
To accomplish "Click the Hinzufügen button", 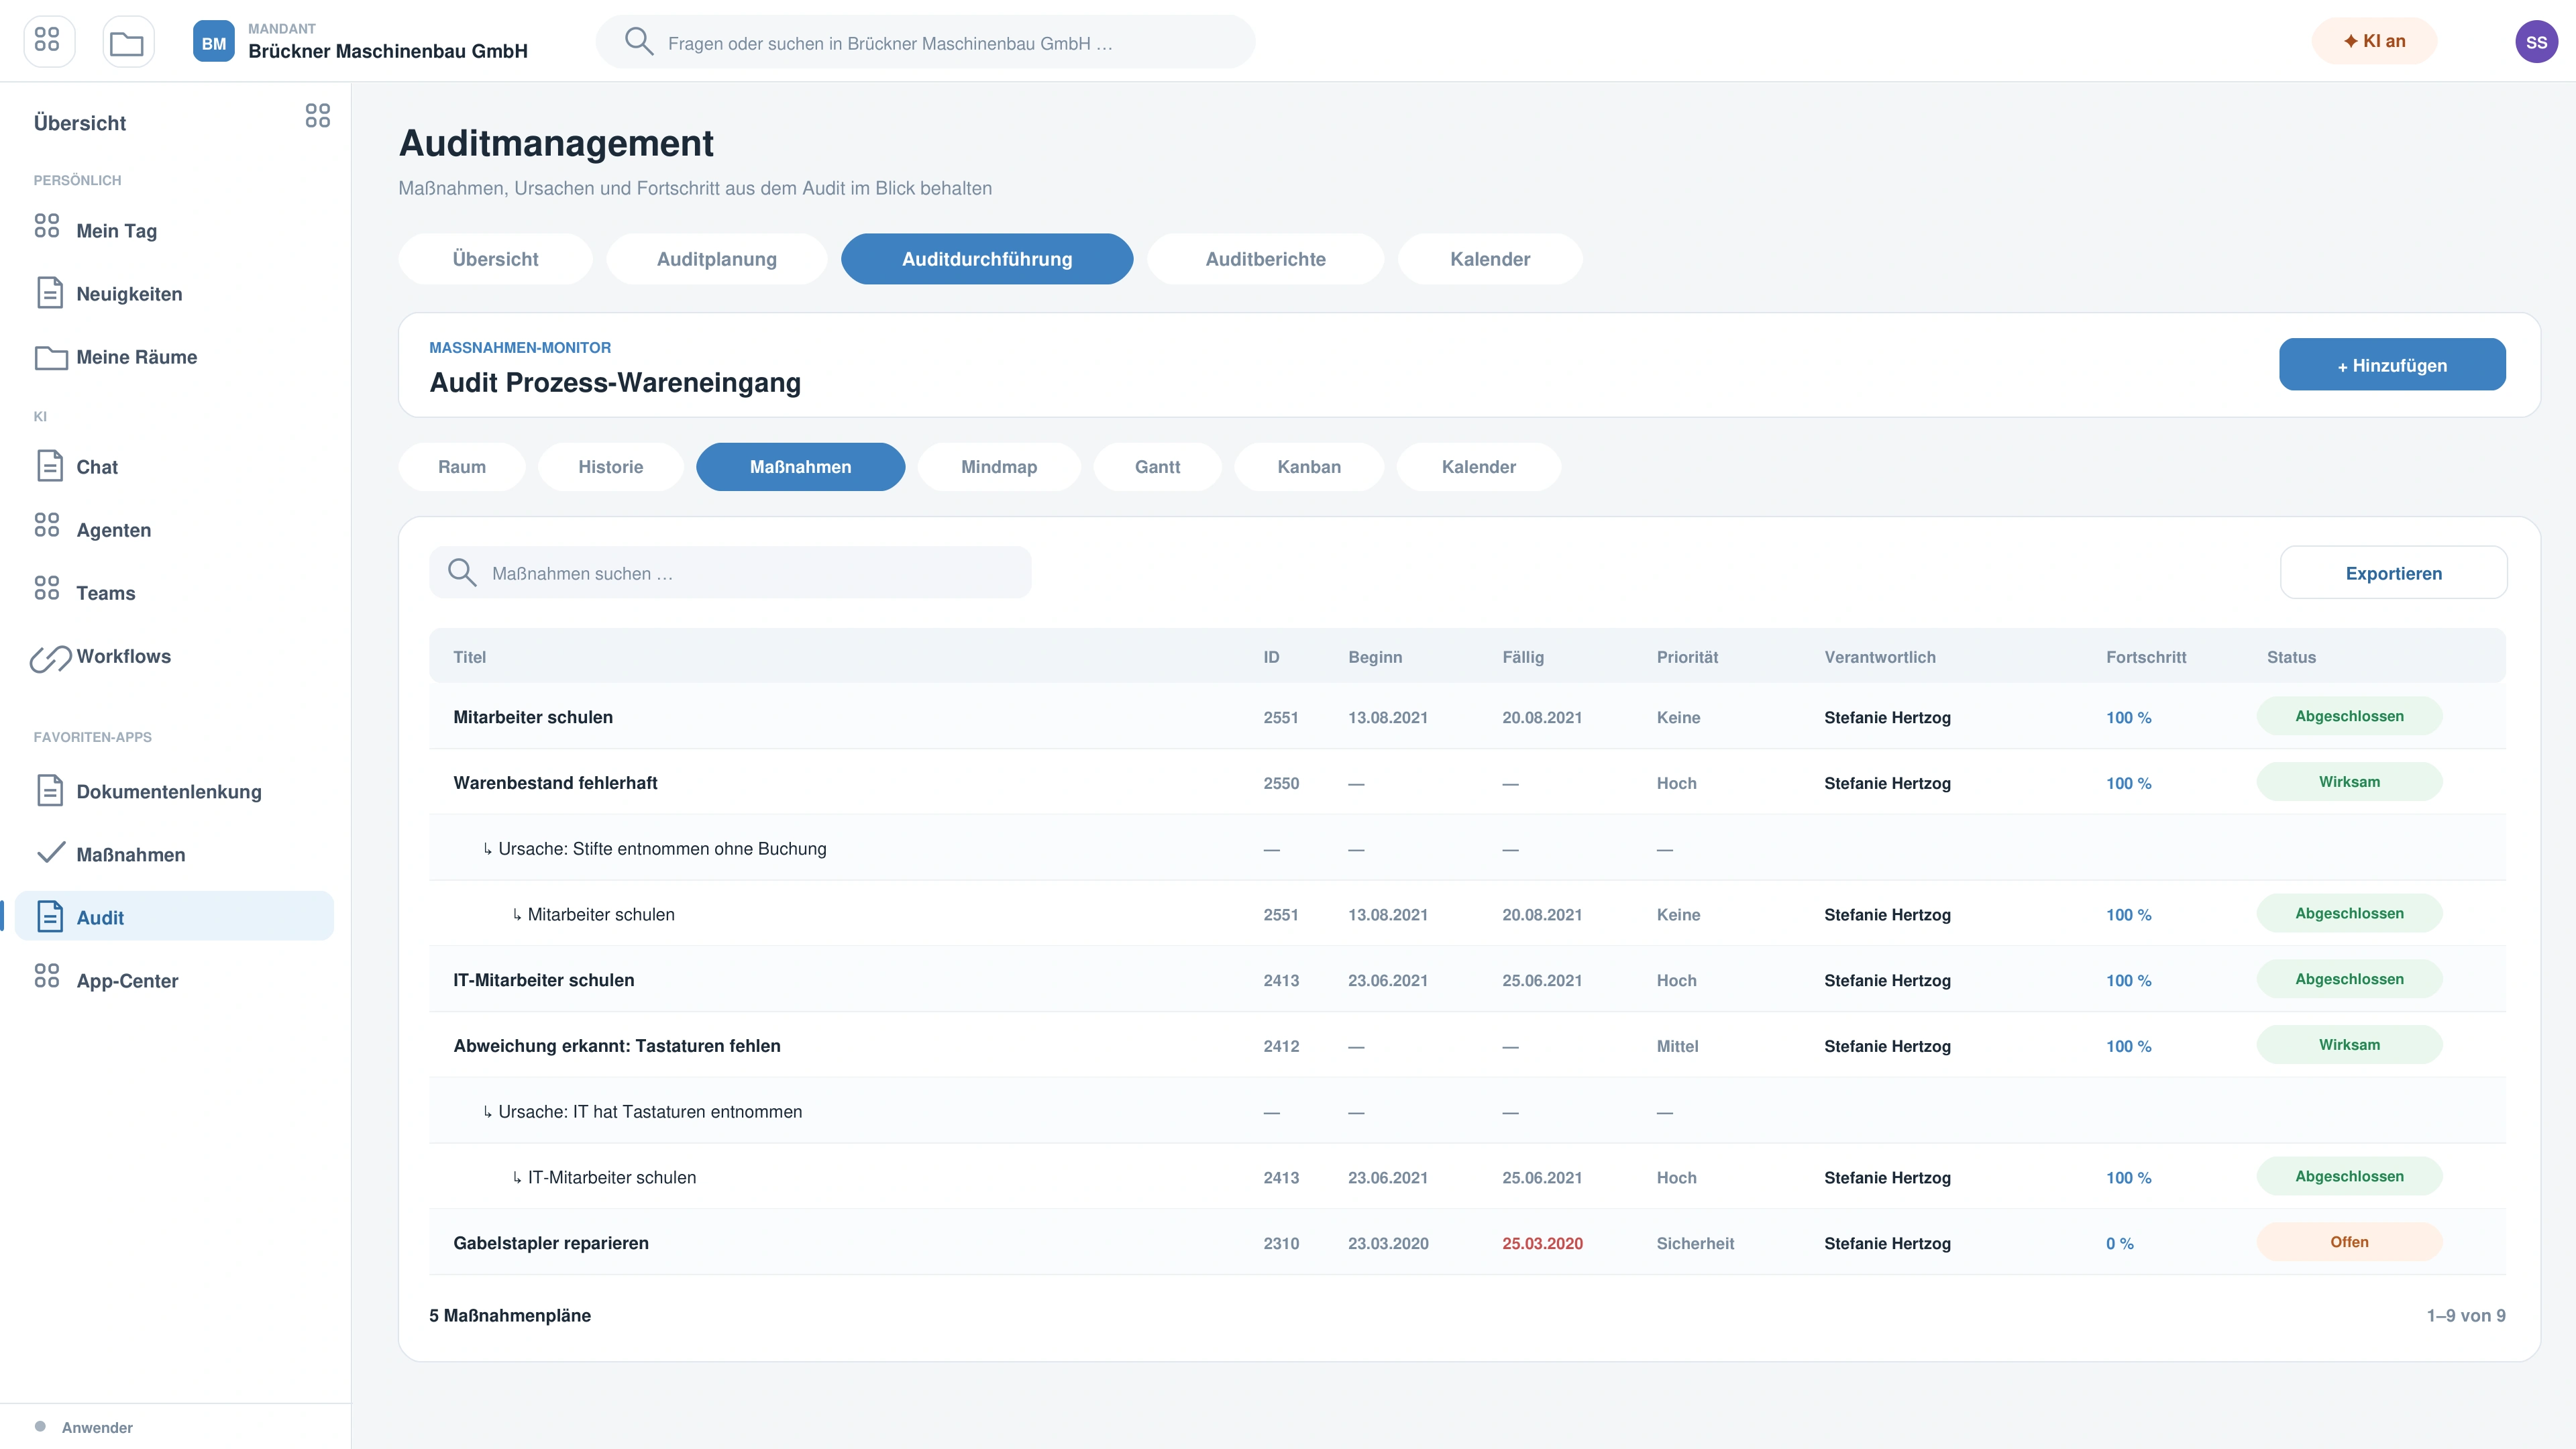I will point(2392,365).
